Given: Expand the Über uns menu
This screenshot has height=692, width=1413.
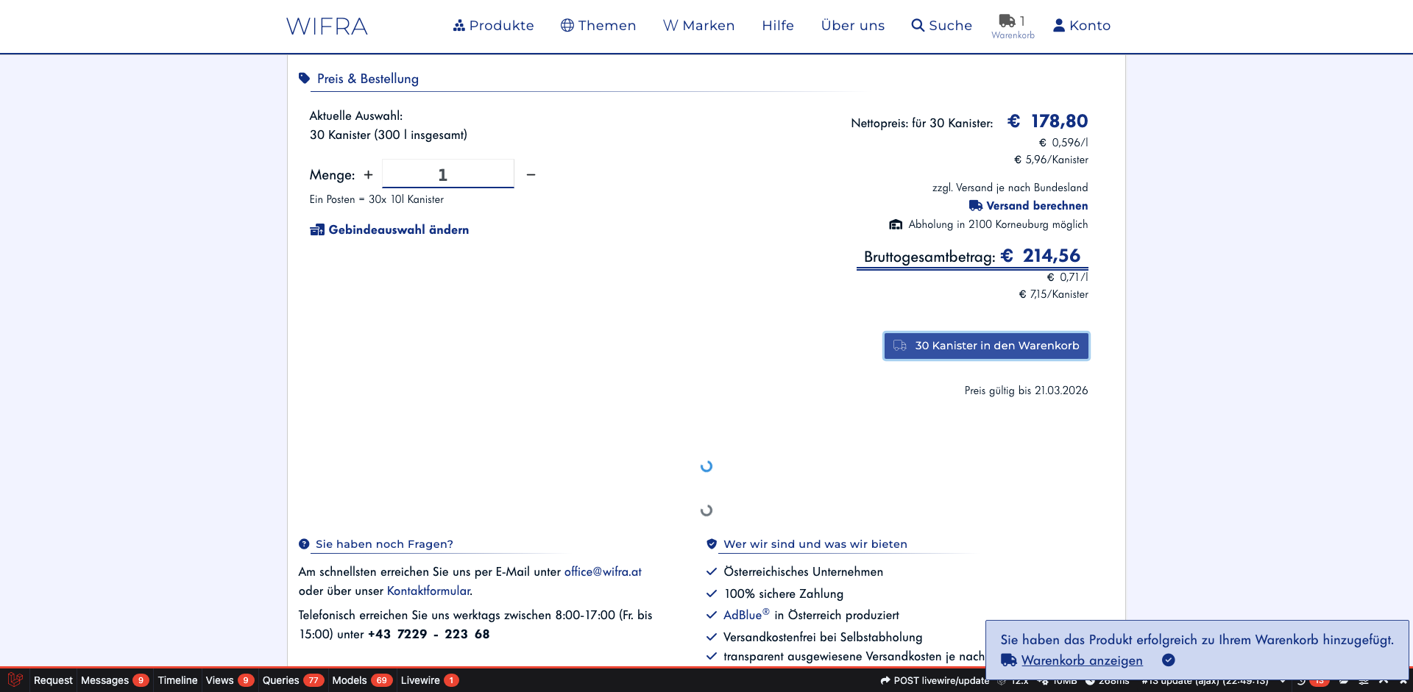Looking at the screenshot, I should 852,26.
